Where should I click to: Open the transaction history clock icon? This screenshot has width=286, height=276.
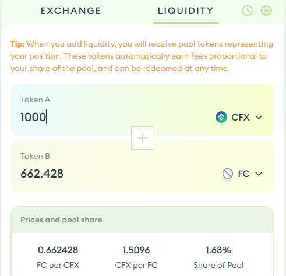point(248,10)
